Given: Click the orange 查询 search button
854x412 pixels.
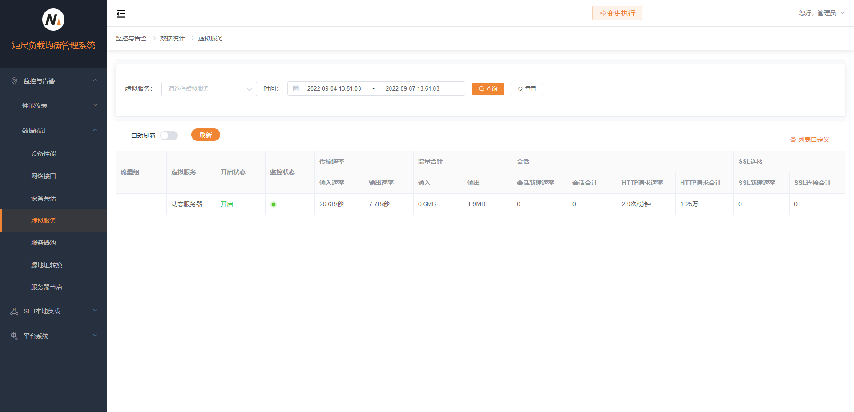Looking at the screenshot, I should click(488, 89).
